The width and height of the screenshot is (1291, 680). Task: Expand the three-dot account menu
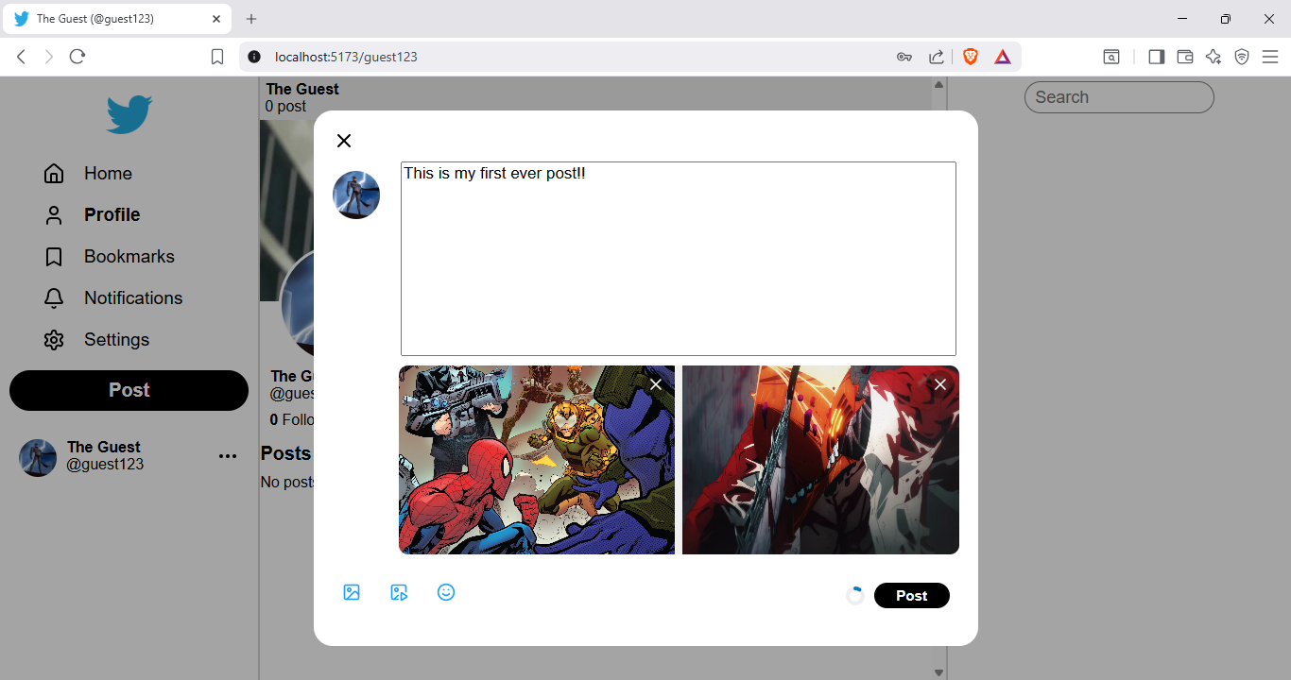[x=228, y=456]
